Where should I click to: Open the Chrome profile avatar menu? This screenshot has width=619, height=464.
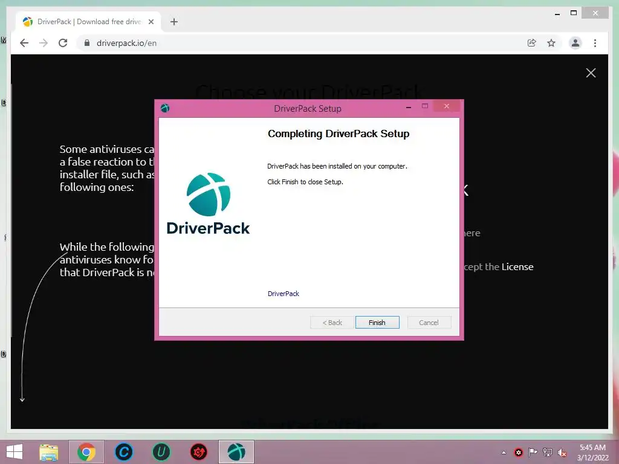click(x=575, y=43)
